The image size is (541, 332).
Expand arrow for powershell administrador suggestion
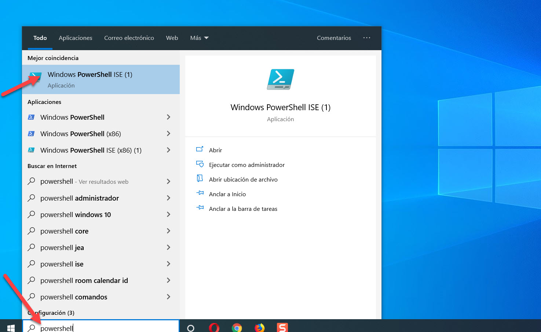point(169,198)
